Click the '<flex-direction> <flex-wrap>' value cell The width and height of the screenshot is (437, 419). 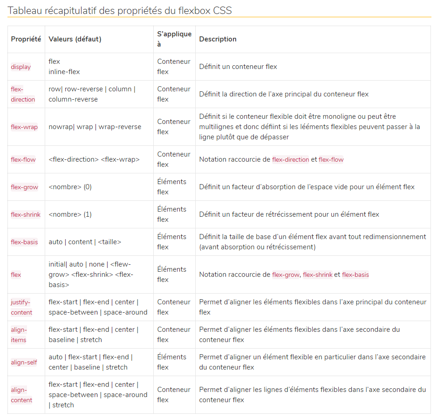point(94,159)
